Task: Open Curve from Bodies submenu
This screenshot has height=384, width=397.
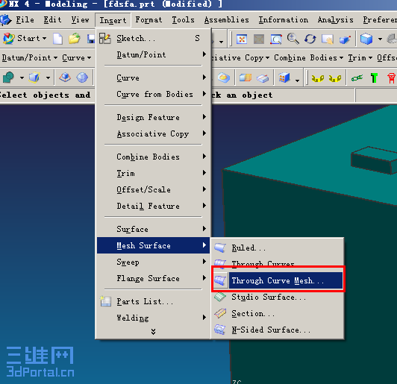Action: tap(153, 94)
